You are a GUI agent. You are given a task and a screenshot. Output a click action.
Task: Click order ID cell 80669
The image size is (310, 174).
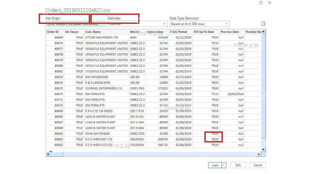tap(55, 111)
